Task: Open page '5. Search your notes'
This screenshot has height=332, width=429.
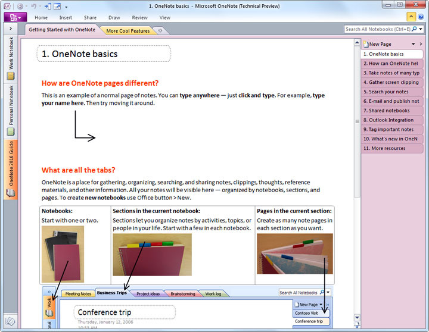Action: pyautogui.click(x=392, y=92)
